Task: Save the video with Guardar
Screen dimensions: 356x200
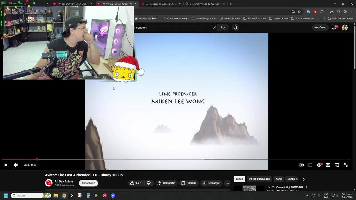Action: pyautogui.click(x=189, y=183)
